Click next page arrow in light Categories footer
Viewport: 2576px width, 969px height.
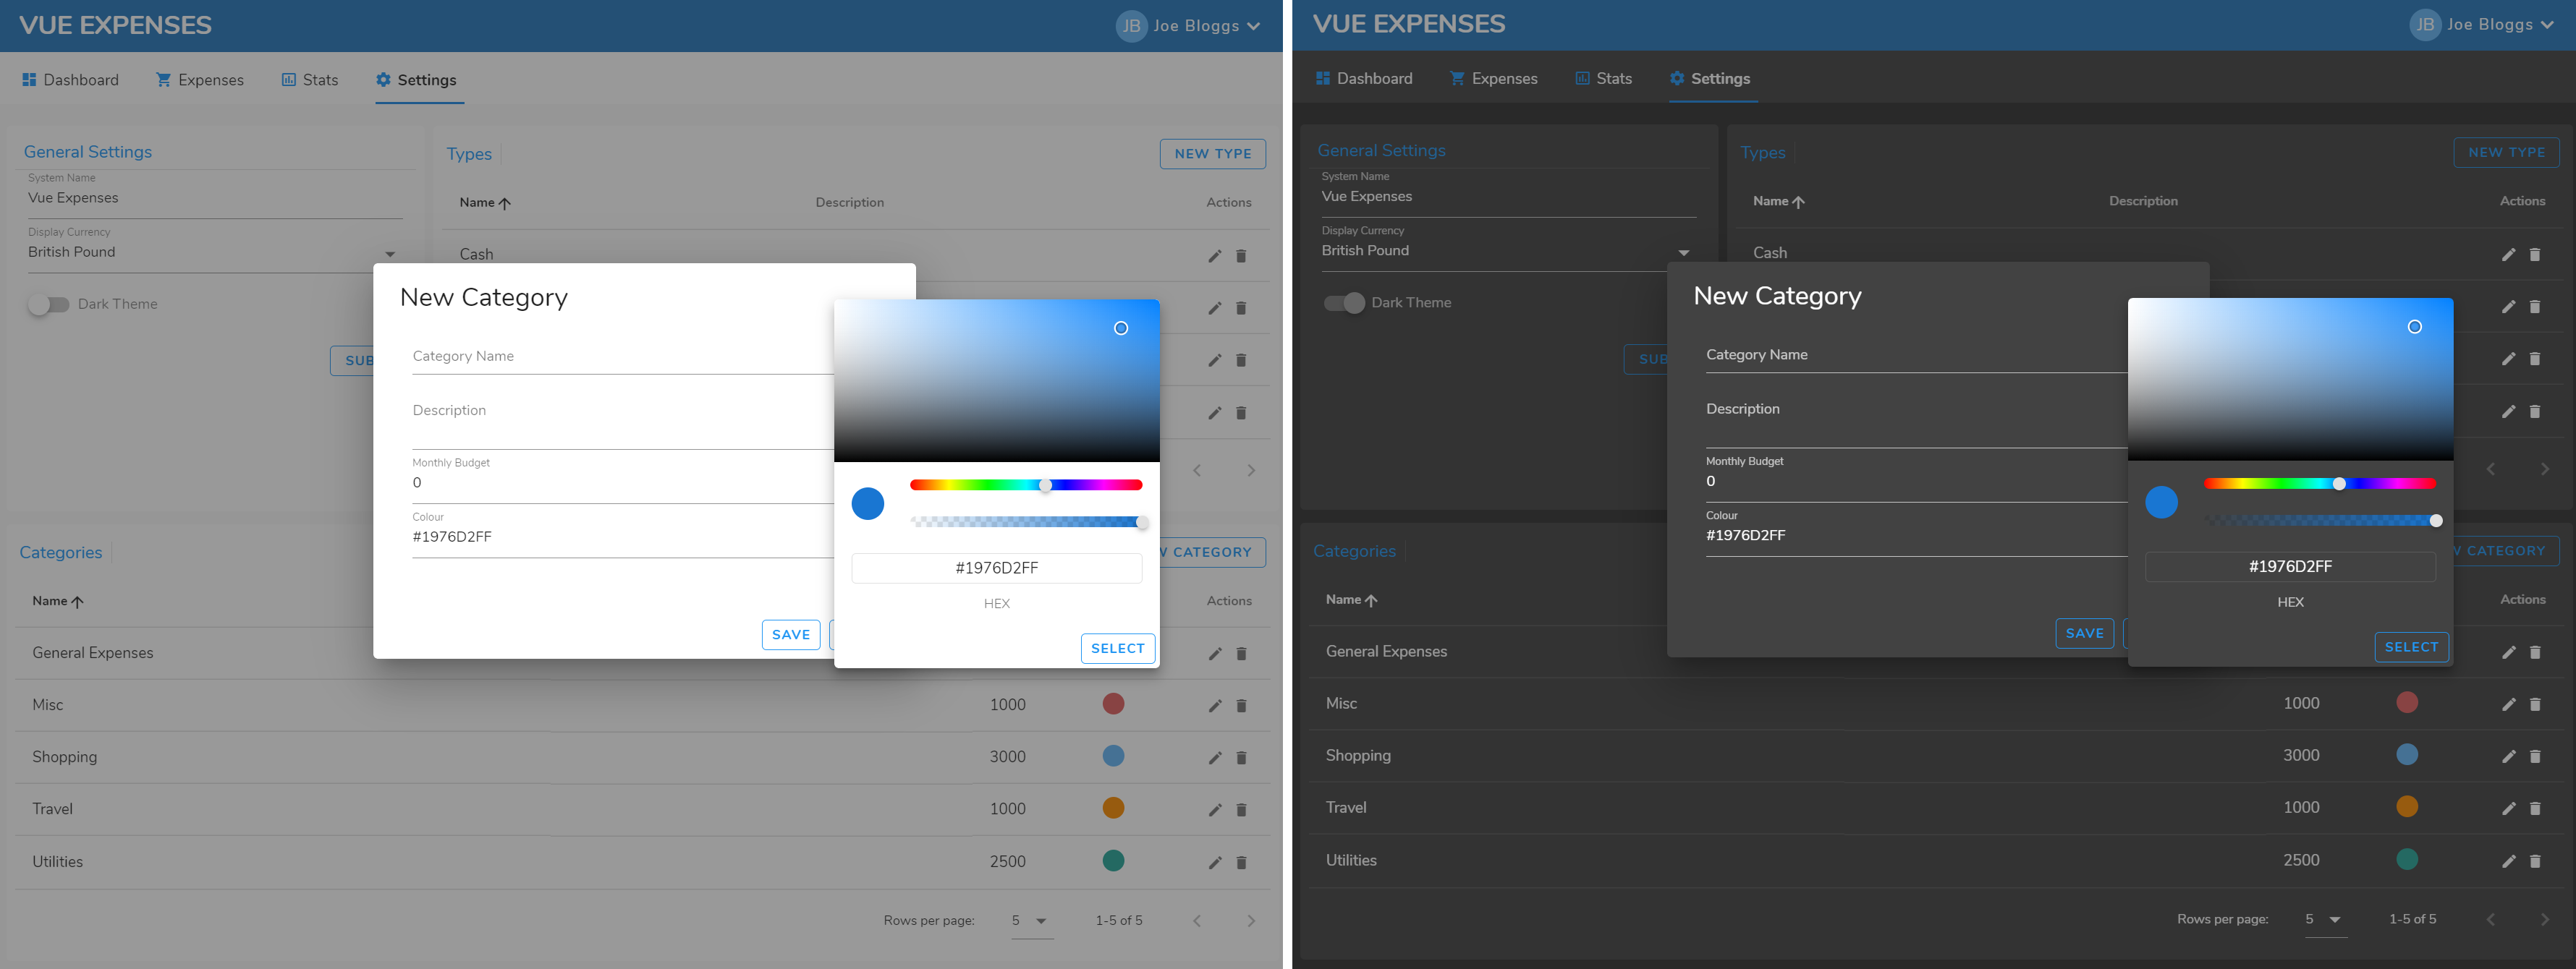tap(1250, 921)
